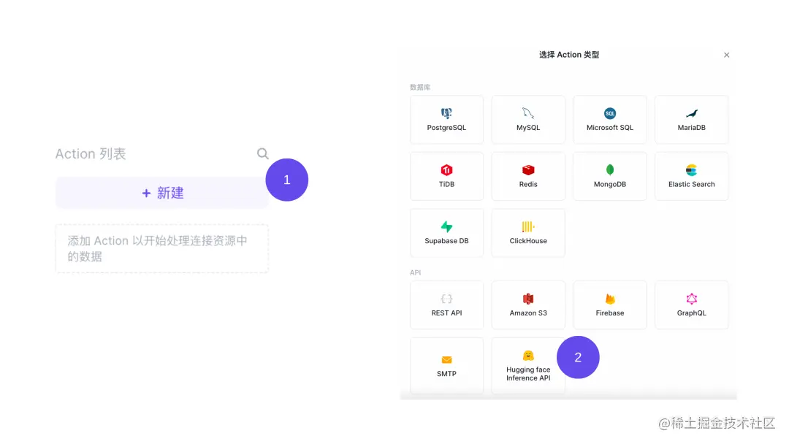Open the Action list search icon
Image resolution: width=789 pixels, height=444 pixels.
pyautogui.click(x=263, y=153)
